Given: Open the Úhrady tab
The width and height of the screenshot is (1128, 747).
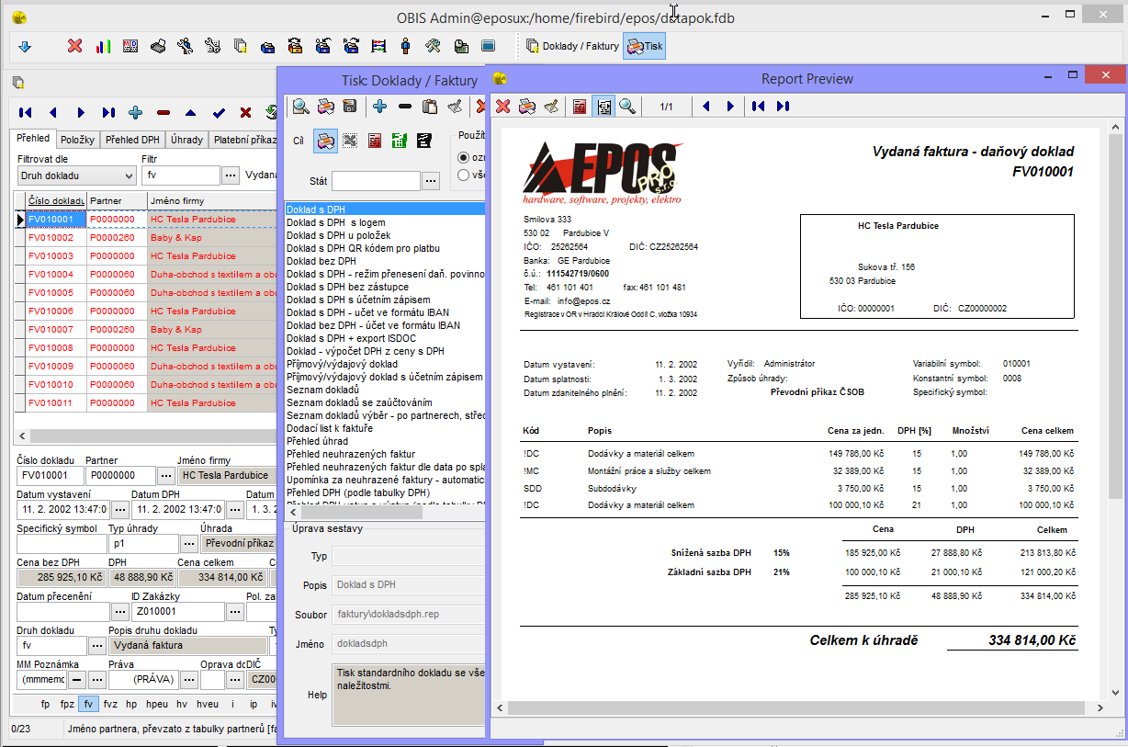Looking at the screenshot, I should pos(186,140).
